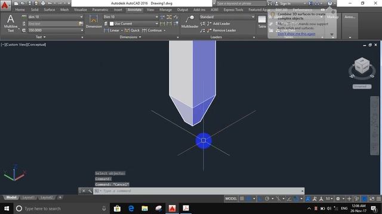Image resolution: width=382 pixels, height=214 pixels.
Task: Open customization menu at status bar end
Action: pos(378,199)
